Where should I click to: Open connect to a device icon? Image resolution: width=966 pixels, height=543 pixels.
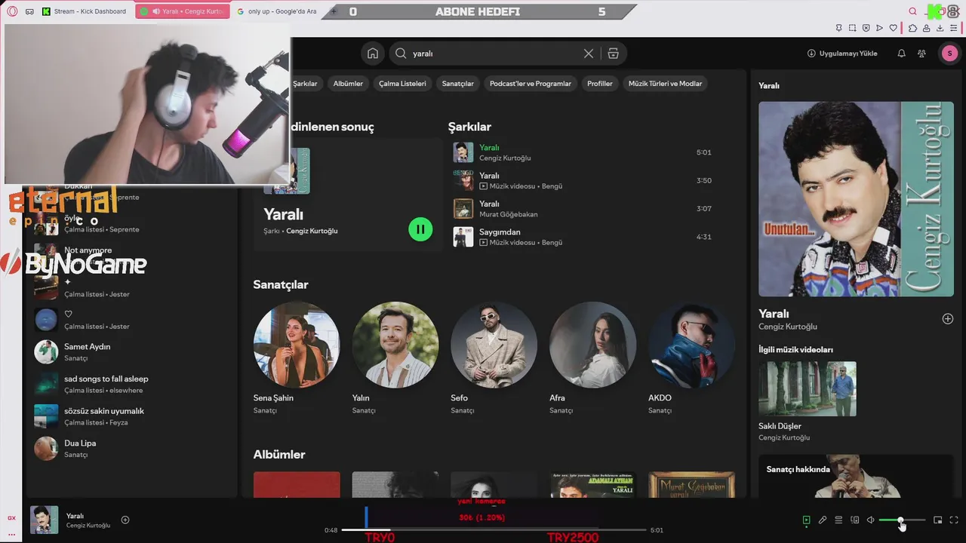[855, 520]
